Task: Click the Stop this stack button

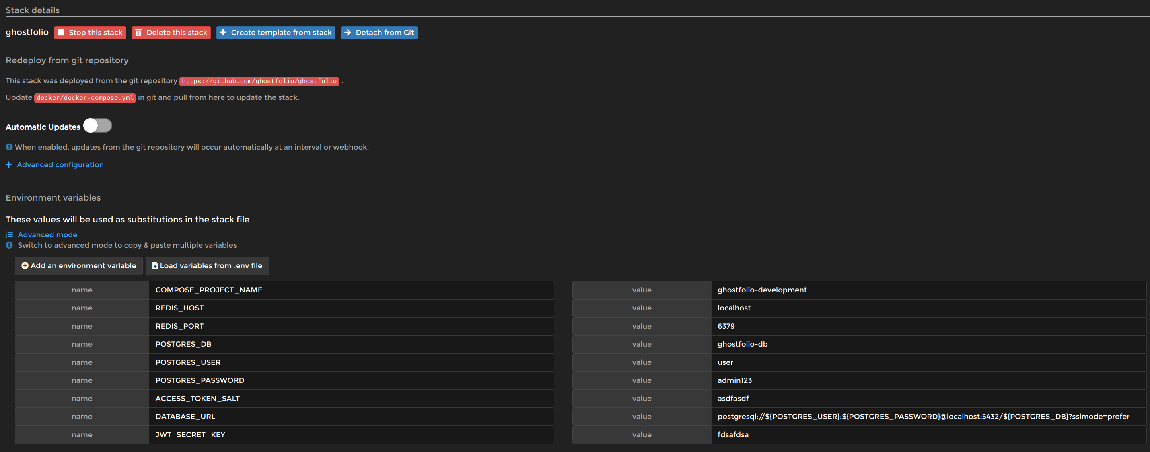Action: (90, 32)
